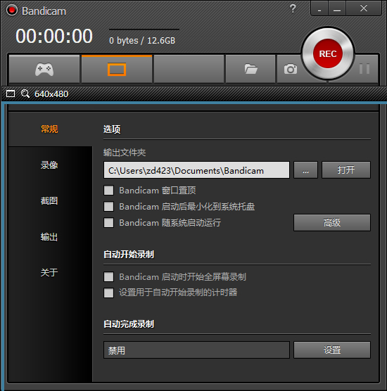Open the output folder icon in toolbar
The height and width of the screenshot is (391, 387).
pos(250,69)
